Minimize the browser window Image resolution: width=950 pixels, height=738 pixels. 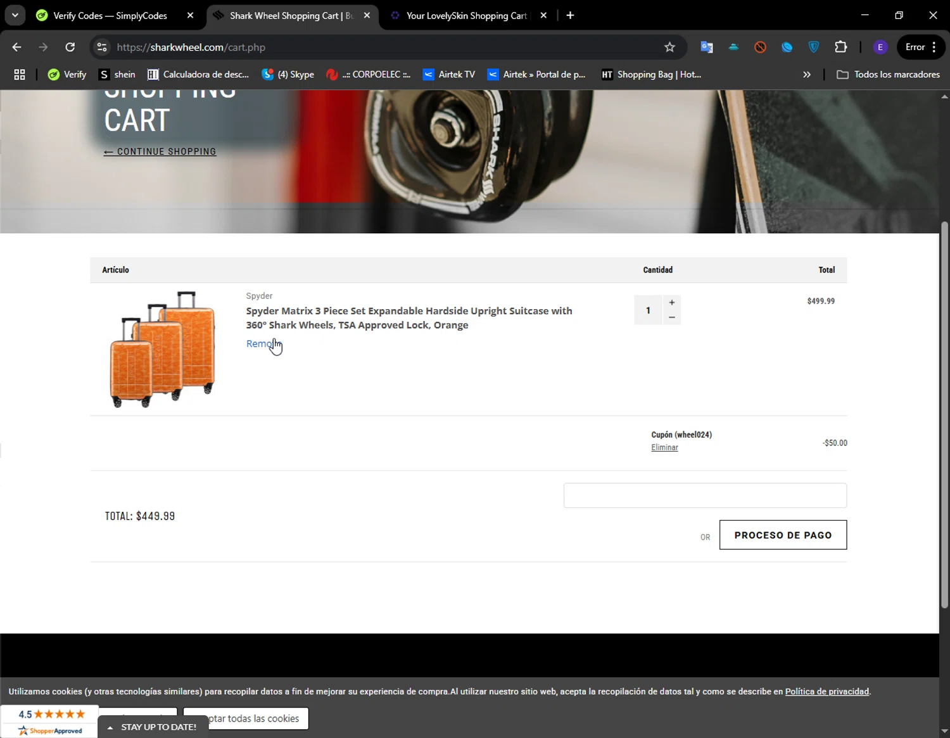point(864,15)
